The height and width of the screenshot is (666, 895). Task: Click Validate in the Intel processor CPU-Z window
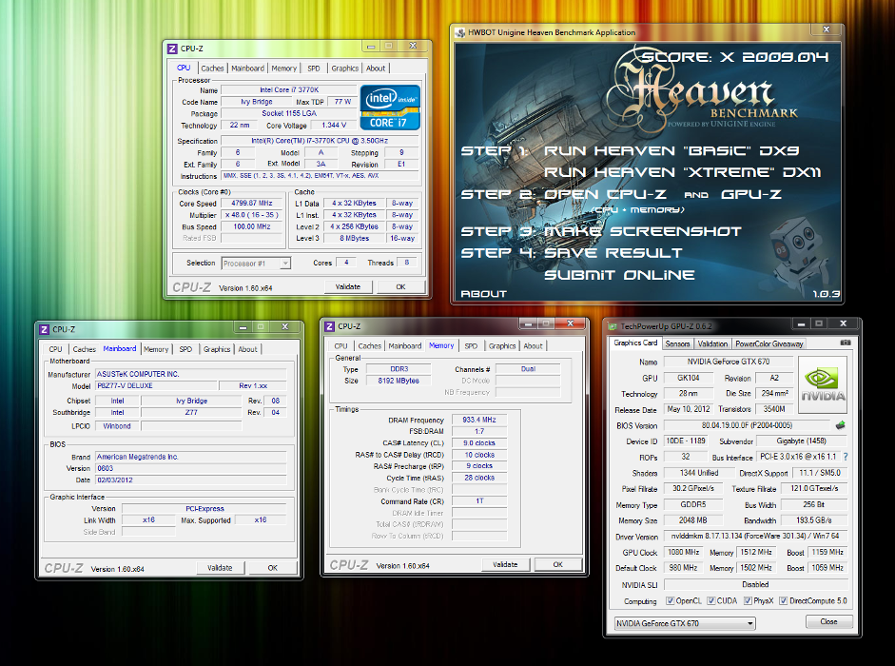coord(348,286)
